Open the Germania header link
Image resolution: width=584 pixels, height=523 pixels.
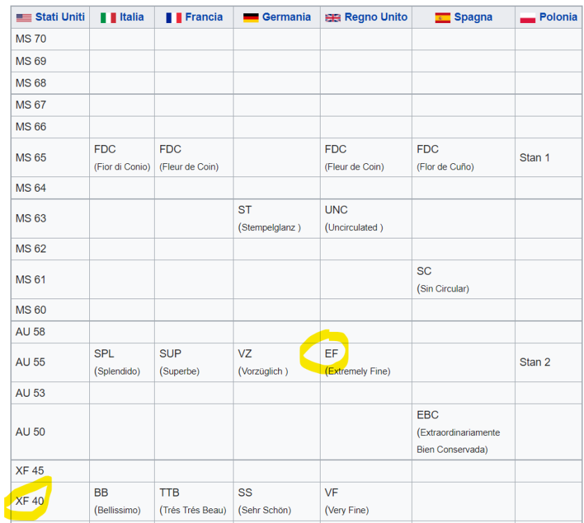click(286, 17)
